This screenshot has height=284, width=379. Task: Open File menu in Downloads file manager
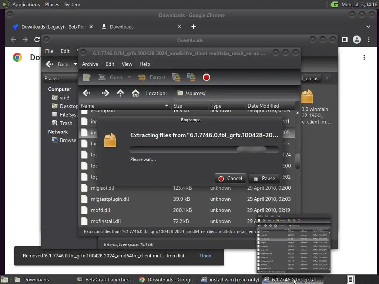49,51
